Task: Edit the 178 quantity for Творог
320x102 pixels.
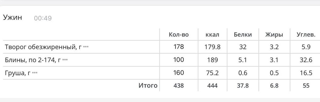Action: (x=179, y=47)
